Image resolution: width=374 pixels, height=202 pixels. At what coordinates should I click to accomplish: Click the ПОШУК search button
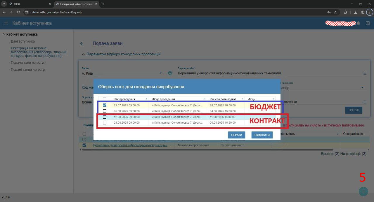point(354,110)
